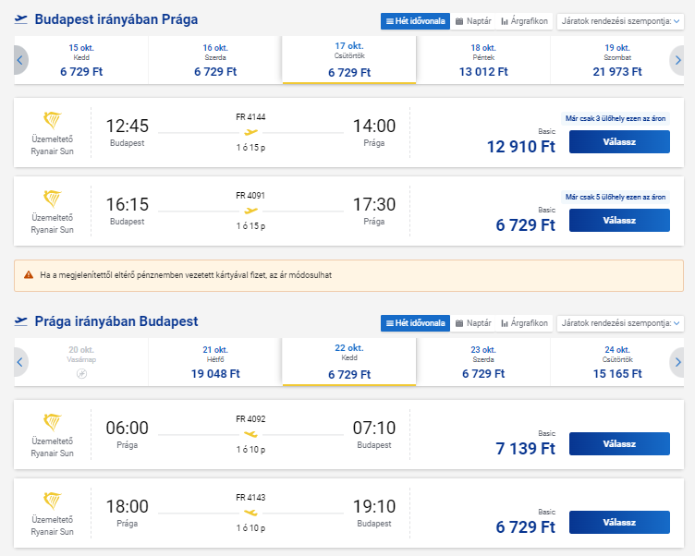Go to previous dates for the Budapest–Prague flight
The height and width of the screenshot is (556, 695).
tap(20, 60)
